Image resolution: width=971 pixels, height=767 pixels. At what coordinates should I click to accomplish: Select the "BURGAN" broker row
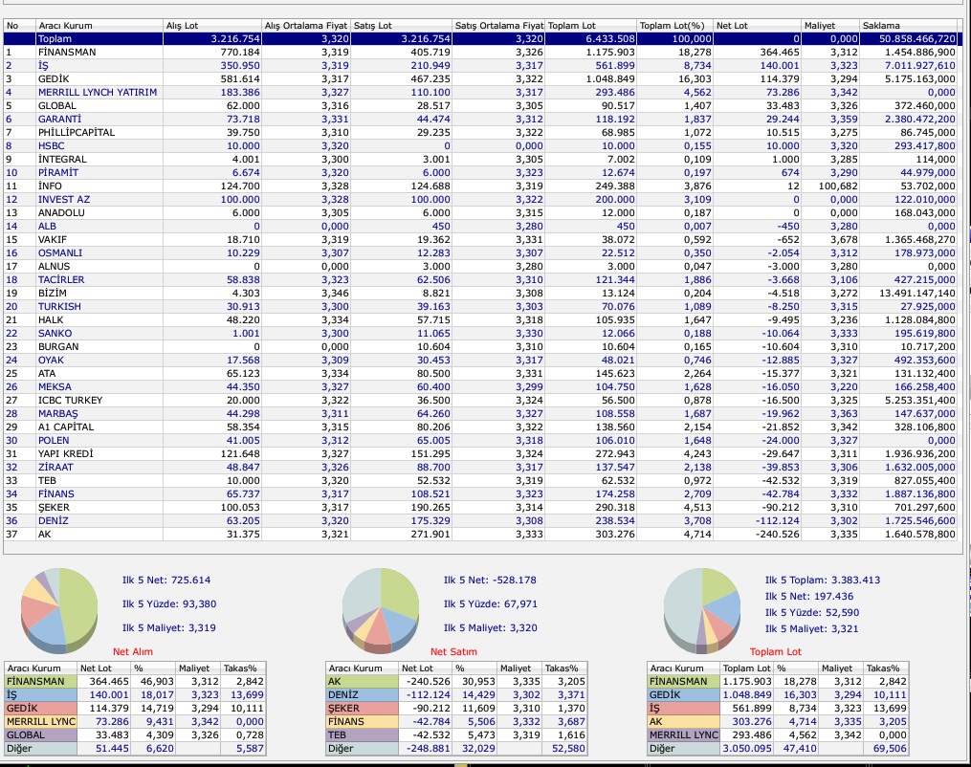(480, 347)
